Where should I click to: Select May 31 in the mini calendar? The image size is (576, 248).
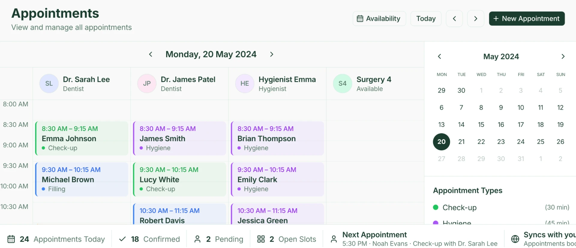pyautogui.click(x=521, y=159)
